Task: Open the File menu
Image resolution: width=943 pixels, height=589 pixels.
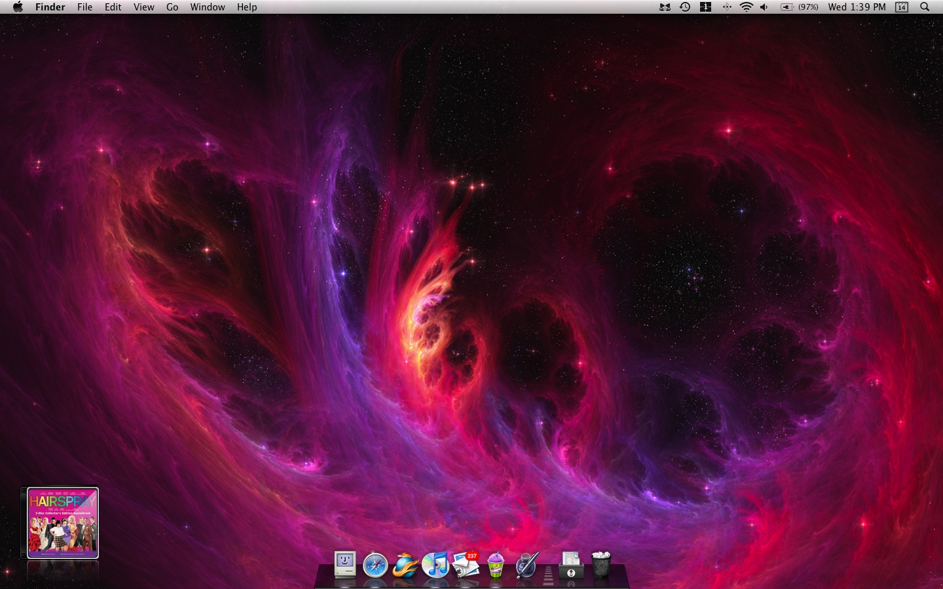Action: click(84, 7)
